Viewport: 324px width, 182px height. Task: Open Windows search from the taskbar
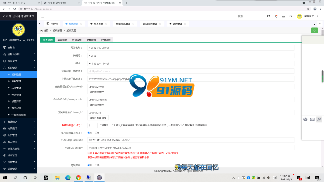15,178
